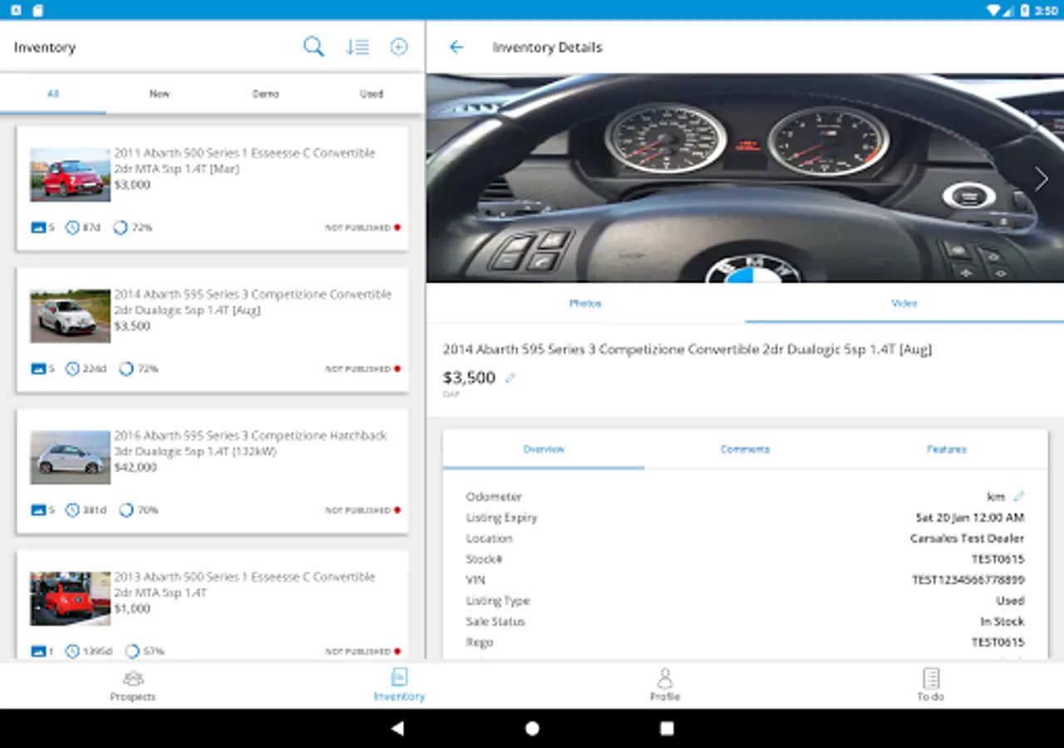Tap the Android back navigation button

pos(397,729)
